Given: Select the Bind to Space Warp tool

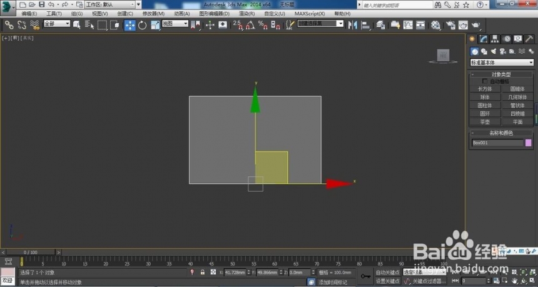Looking at the screenshot, I should pyautogui.click(x=34, y=25).
